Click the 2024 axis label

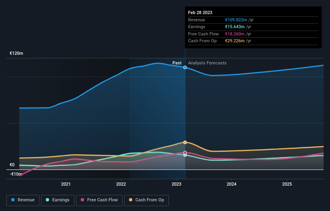(232, 184)
